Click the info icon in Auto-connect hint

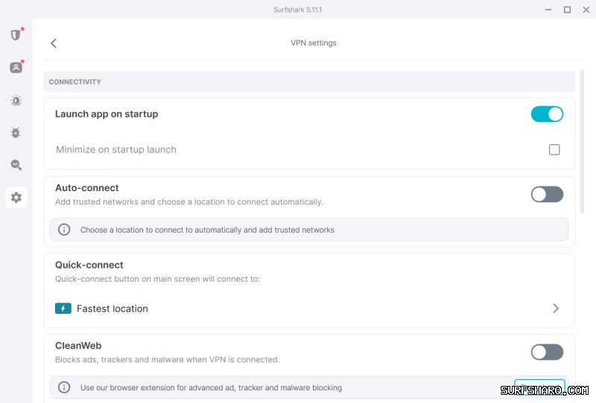(65, 230)
